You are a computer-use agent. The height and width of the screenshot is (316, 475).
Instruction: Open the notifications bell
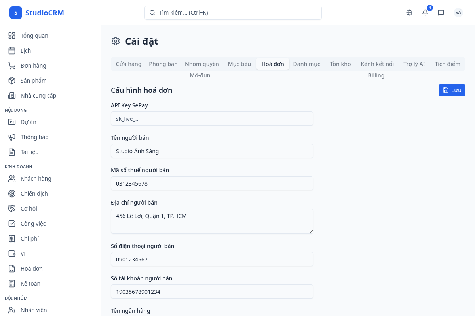click(425, 13)
